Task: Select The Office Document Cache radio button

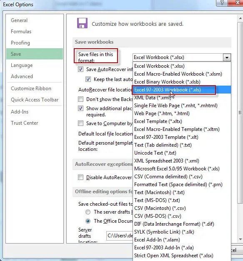Action: point(88,221)
